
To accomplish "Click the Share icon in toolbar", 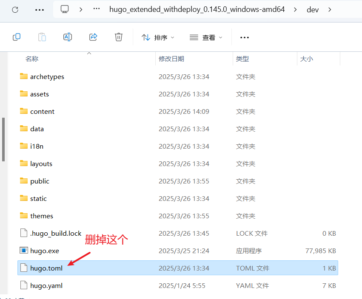I will pos(93,37).
